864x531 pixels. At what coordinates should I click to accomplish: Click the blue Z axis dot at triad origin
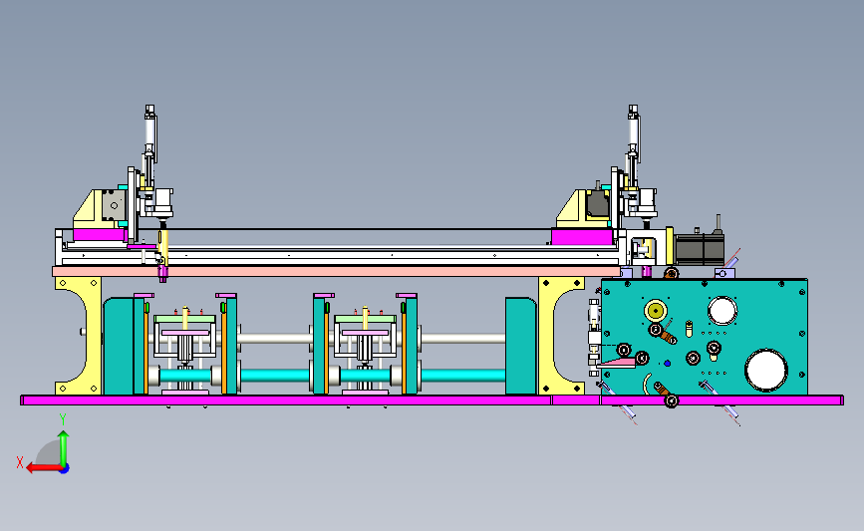click(x=65, y=469)
